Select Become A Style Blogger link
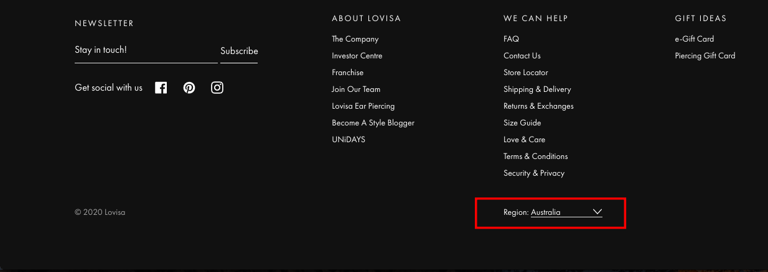 [x=373, y=123]
